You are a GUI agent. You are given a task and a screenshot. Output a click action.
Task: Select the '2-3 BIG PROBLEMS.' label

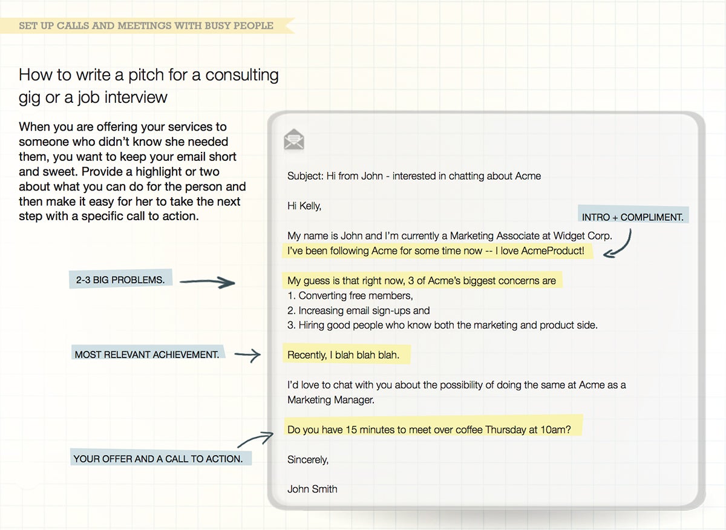[120, 280]
